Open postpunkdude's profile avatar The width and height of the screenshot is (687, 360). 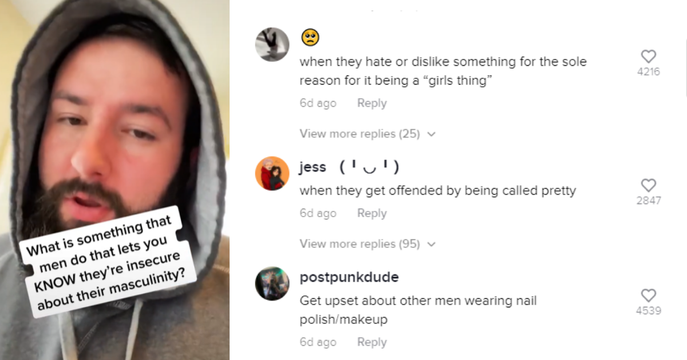click(272, 283)
